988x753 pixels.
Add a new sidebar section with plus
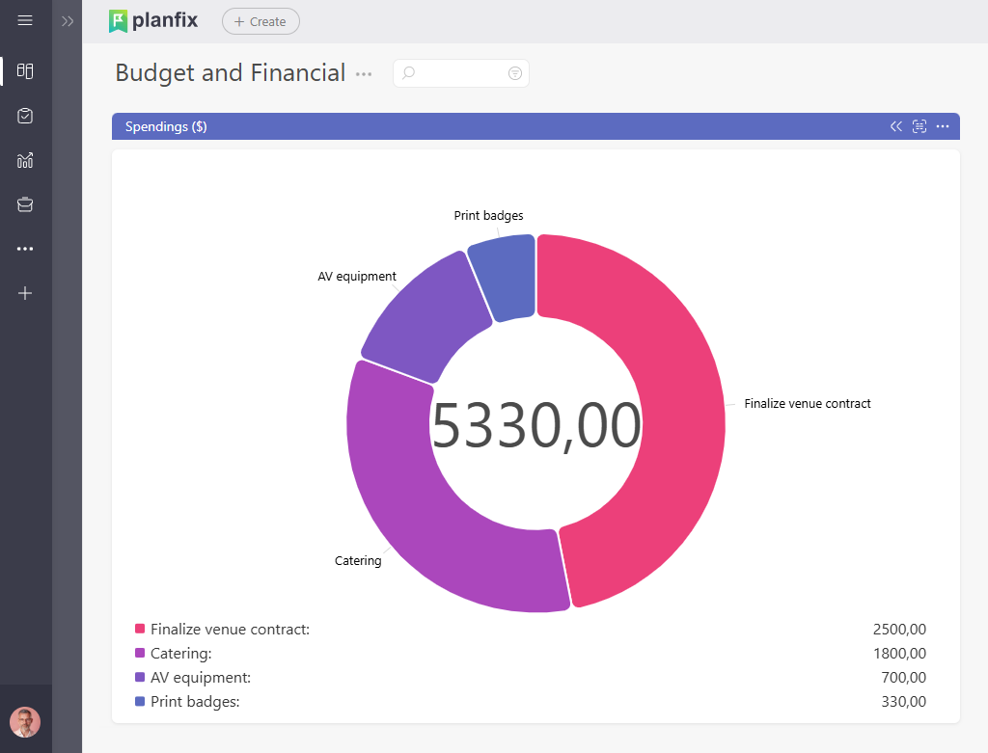(x=25, y=293)
